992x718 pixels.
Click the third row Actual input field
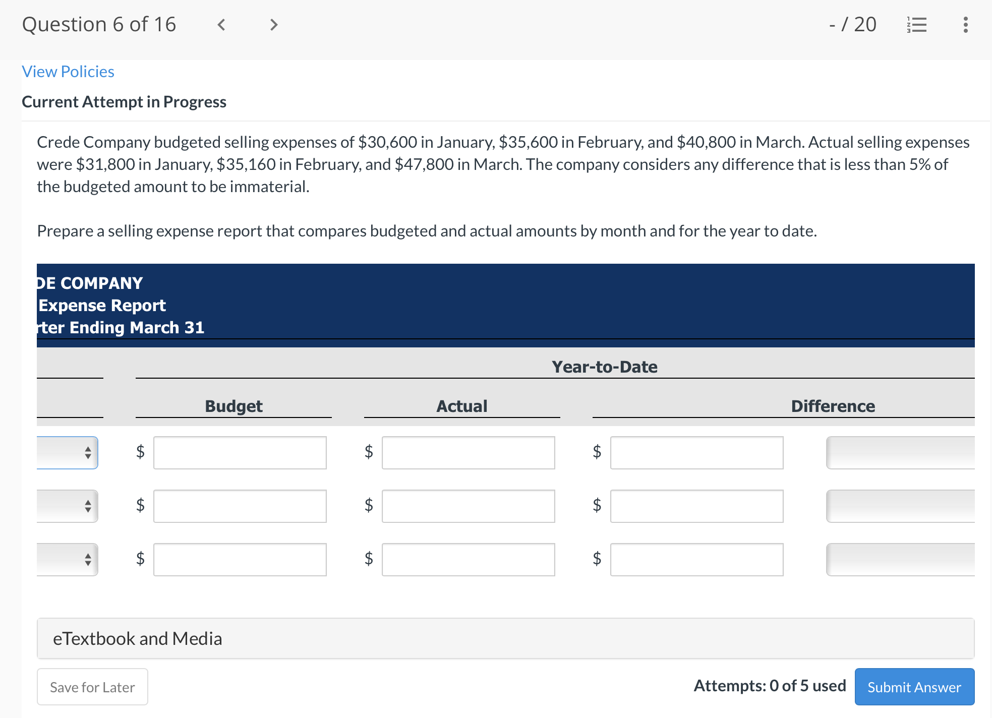pyautogui.click(x=468, y=560)
